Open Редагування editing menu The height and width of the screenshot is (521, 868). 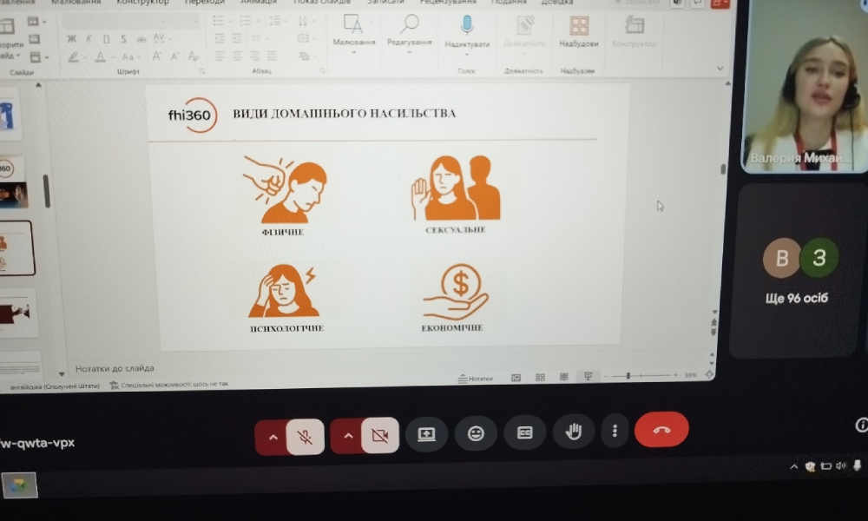coord(409,33)
